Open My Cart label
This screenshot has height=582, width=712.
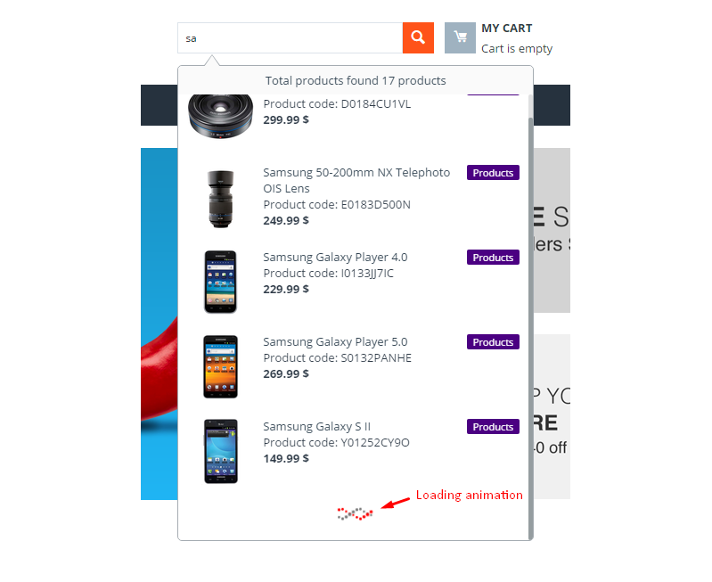506,29
